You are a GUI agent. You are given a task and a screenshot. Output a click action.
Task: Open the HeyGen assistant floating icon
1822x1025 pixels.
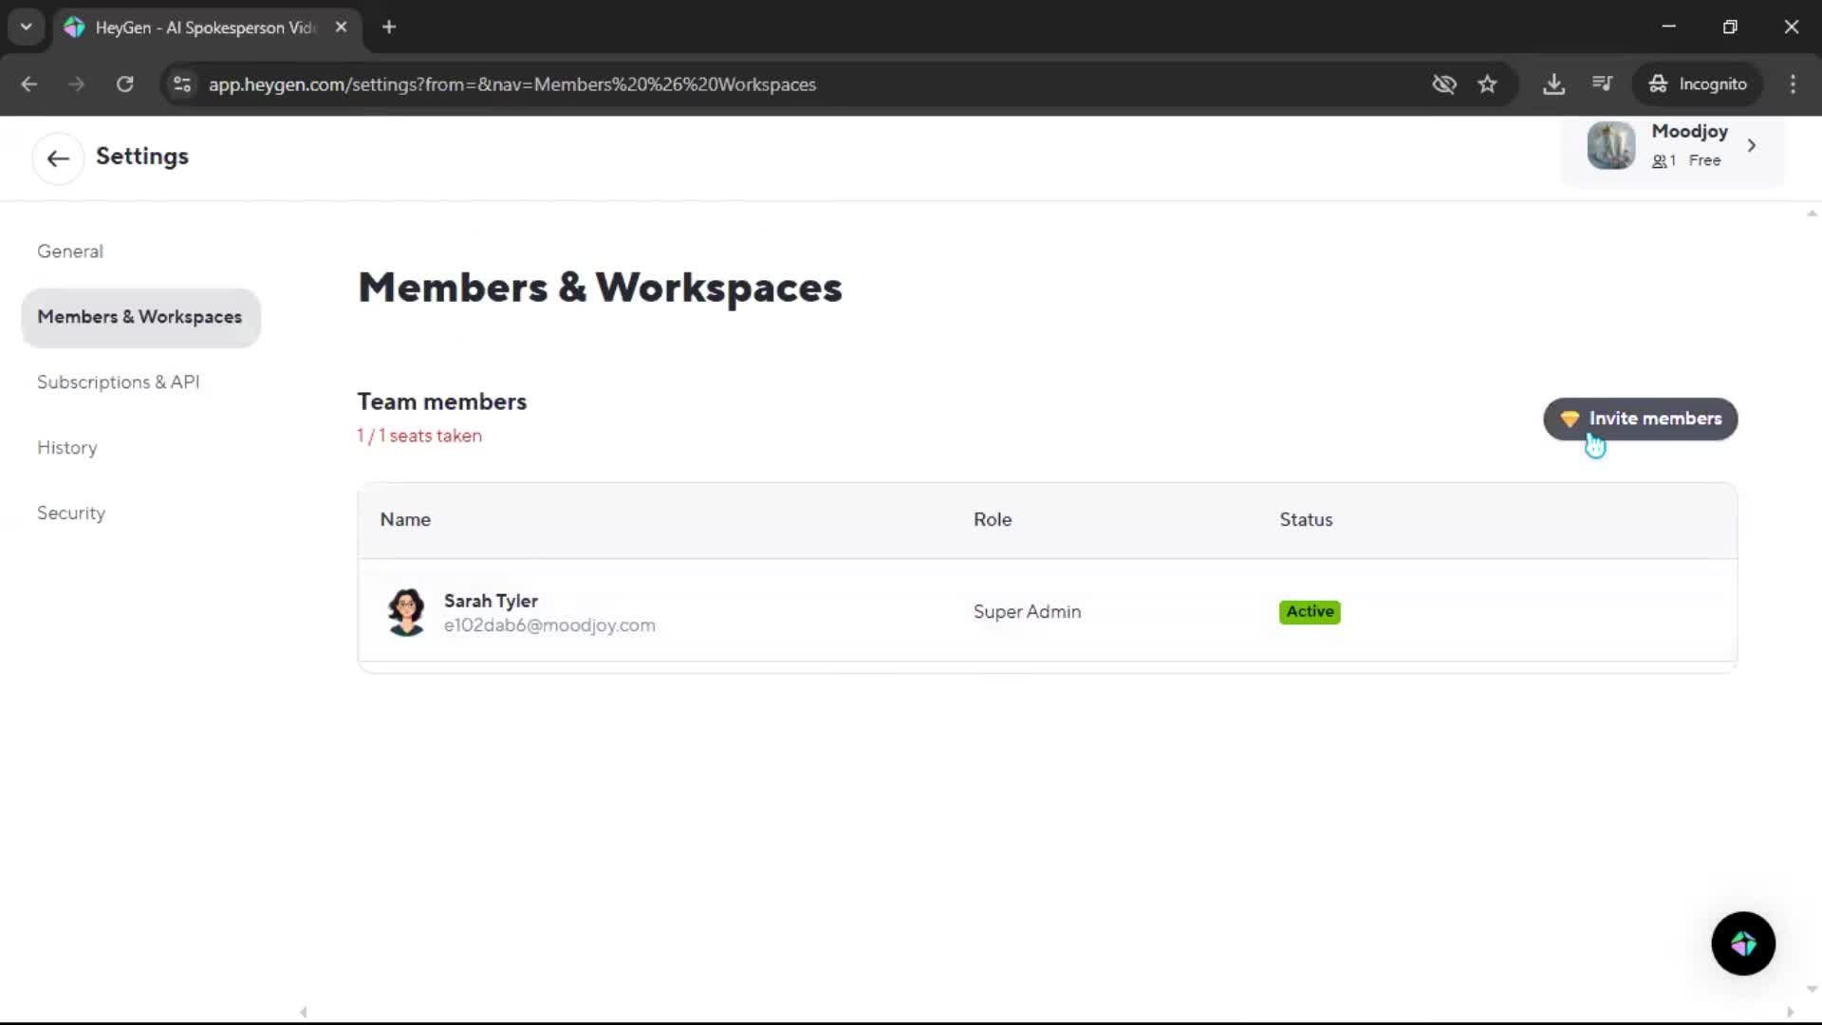click(1742, 943)
